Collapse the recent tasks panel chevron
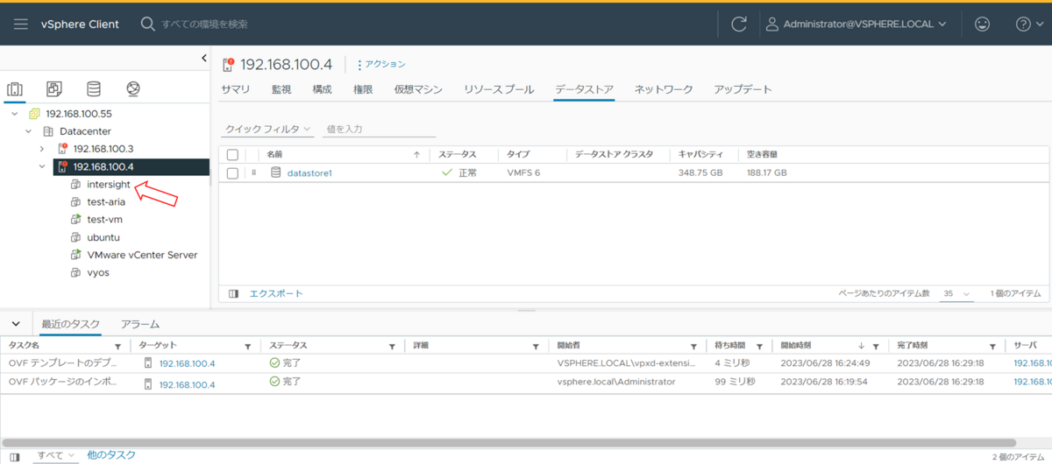This screenshot has height=464, width=1052. click(16, 324)
